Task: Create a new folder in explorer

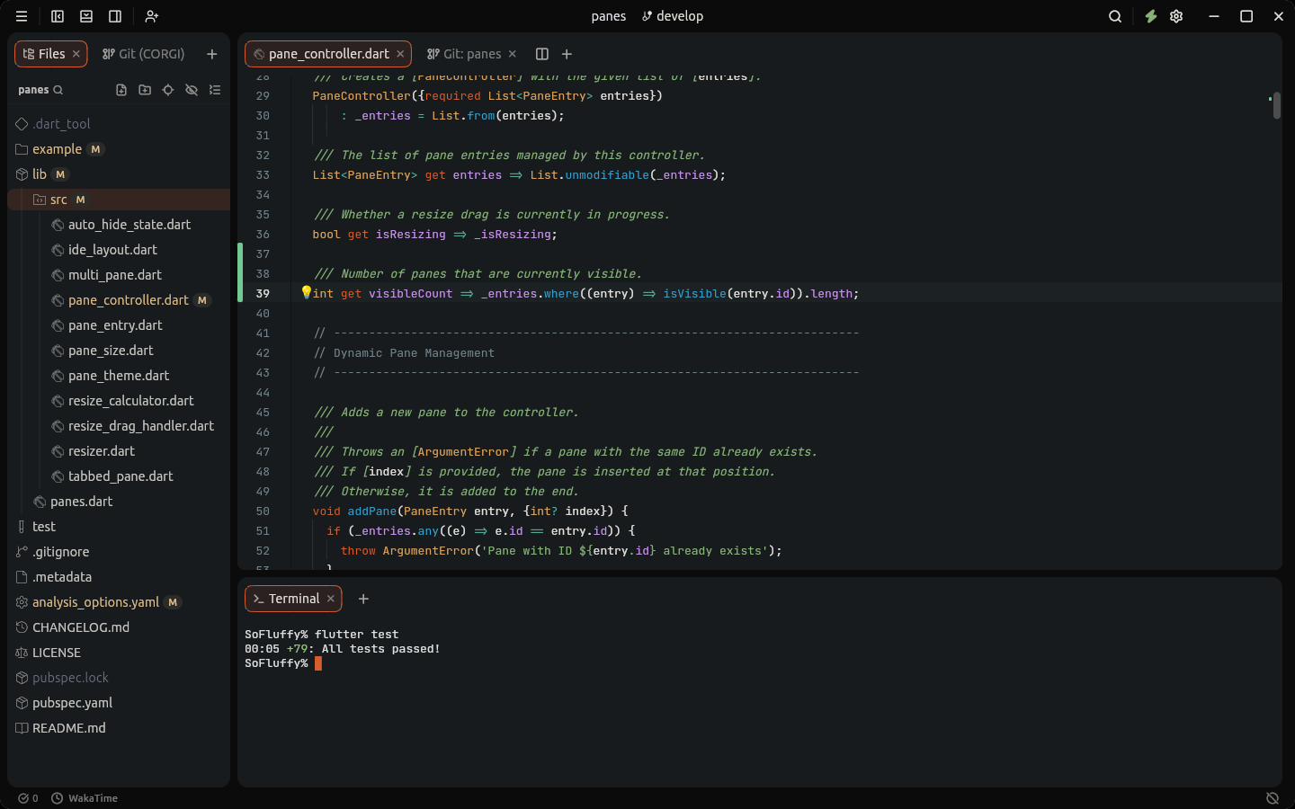Action: [x=145, y=90]
